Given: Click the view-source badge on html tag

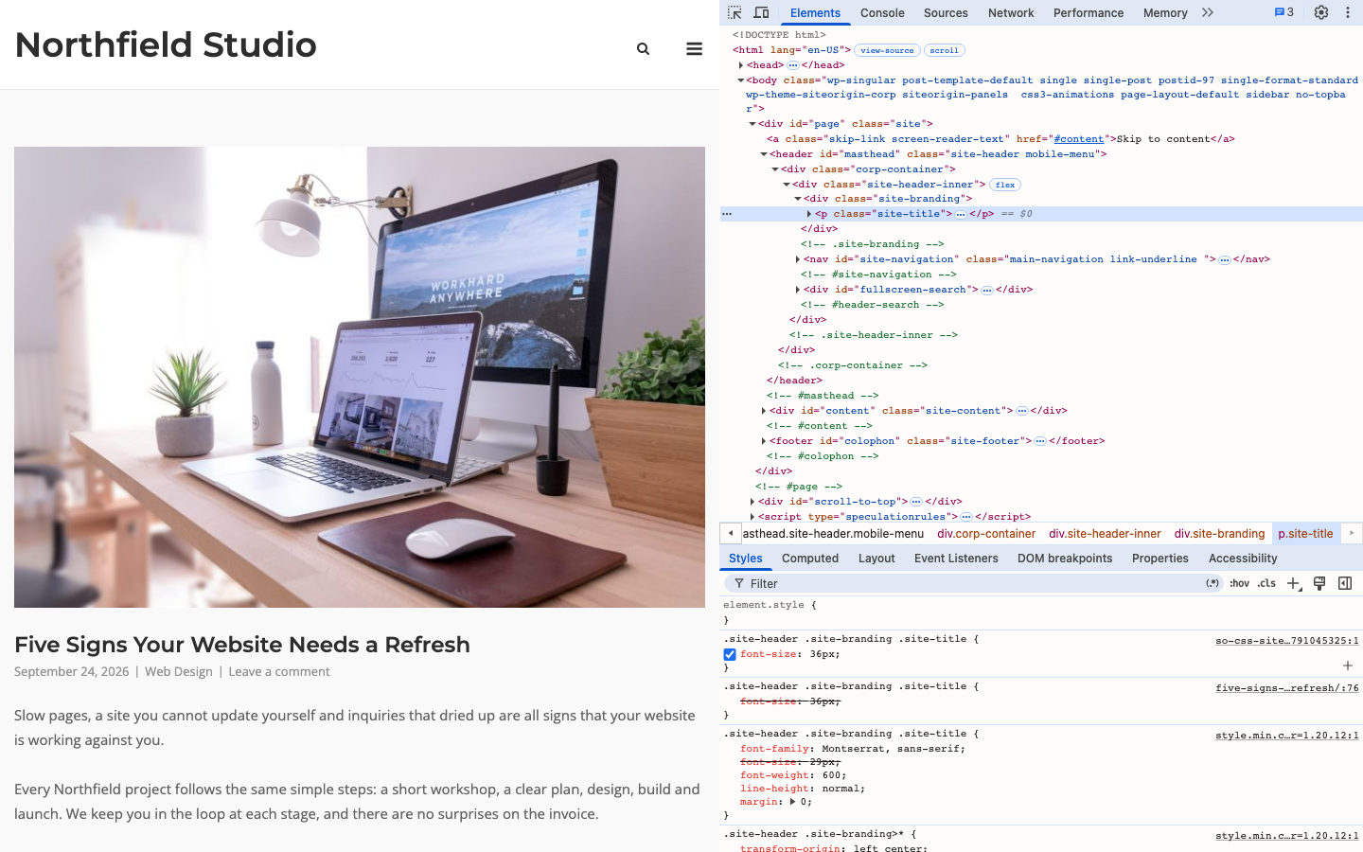Looking at the screenshot, I should (x=887, y=50).
